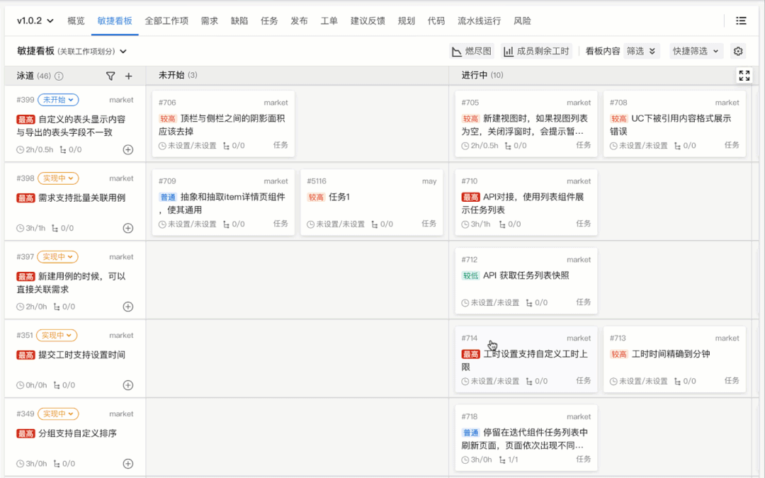Screen dimensions: 765x478
Task: Open 筛选 filter dropdown
Action: pyautogui.click(x=642, y=51)
